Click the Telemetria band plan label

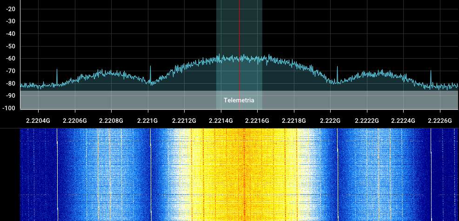click(239, 100)
